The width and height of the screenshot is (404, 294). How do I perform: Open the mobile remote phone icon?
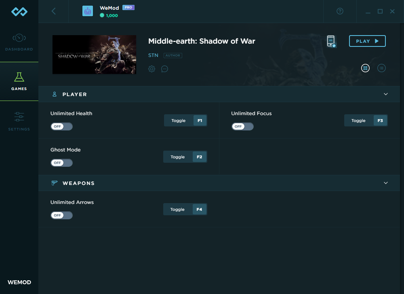click(331, 42)
